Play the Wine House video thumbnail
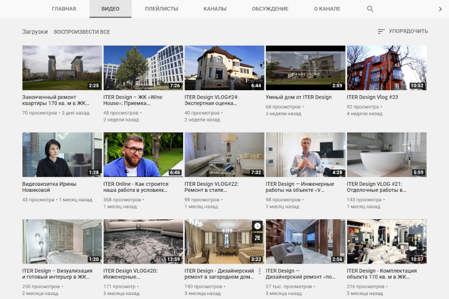The width and height of the screenshot is (449, 299). 143,68
